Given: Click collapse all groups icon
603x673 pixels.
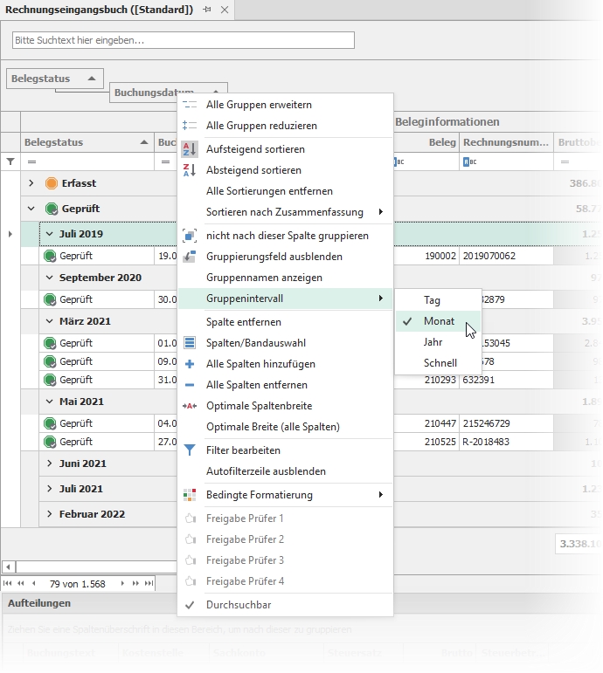Looking at the screenshot, I should coord(190,126).
